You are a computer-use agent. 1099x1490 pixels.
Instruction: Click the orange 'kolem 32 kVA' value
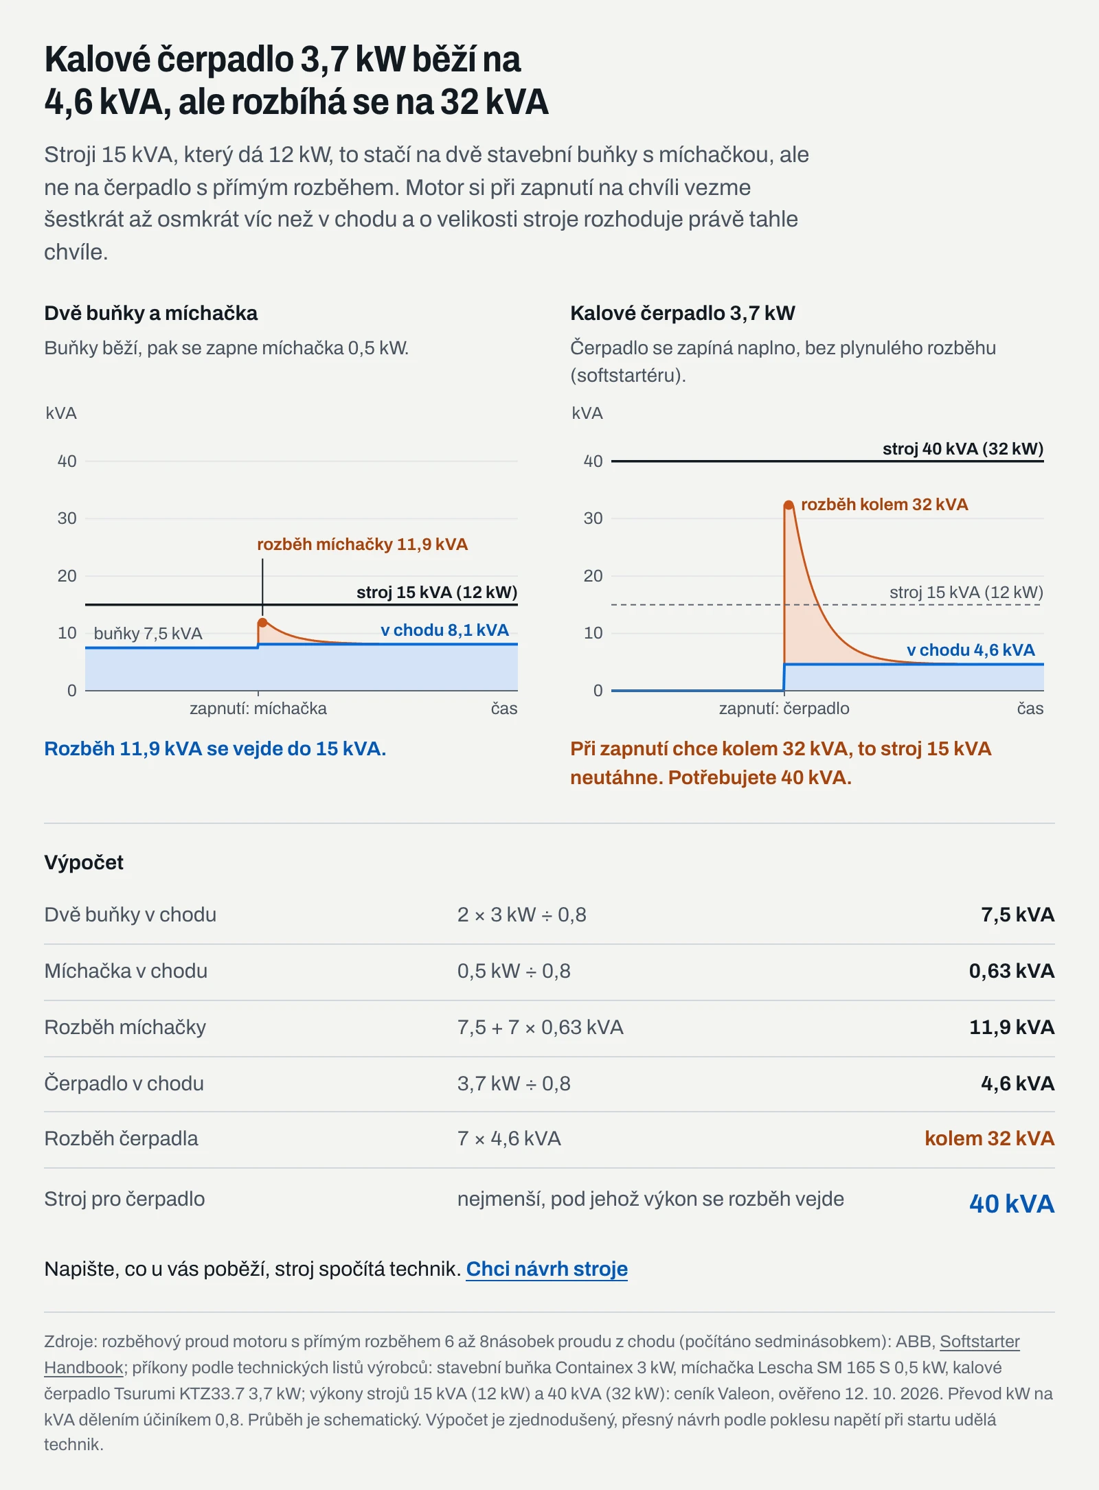990,1138
